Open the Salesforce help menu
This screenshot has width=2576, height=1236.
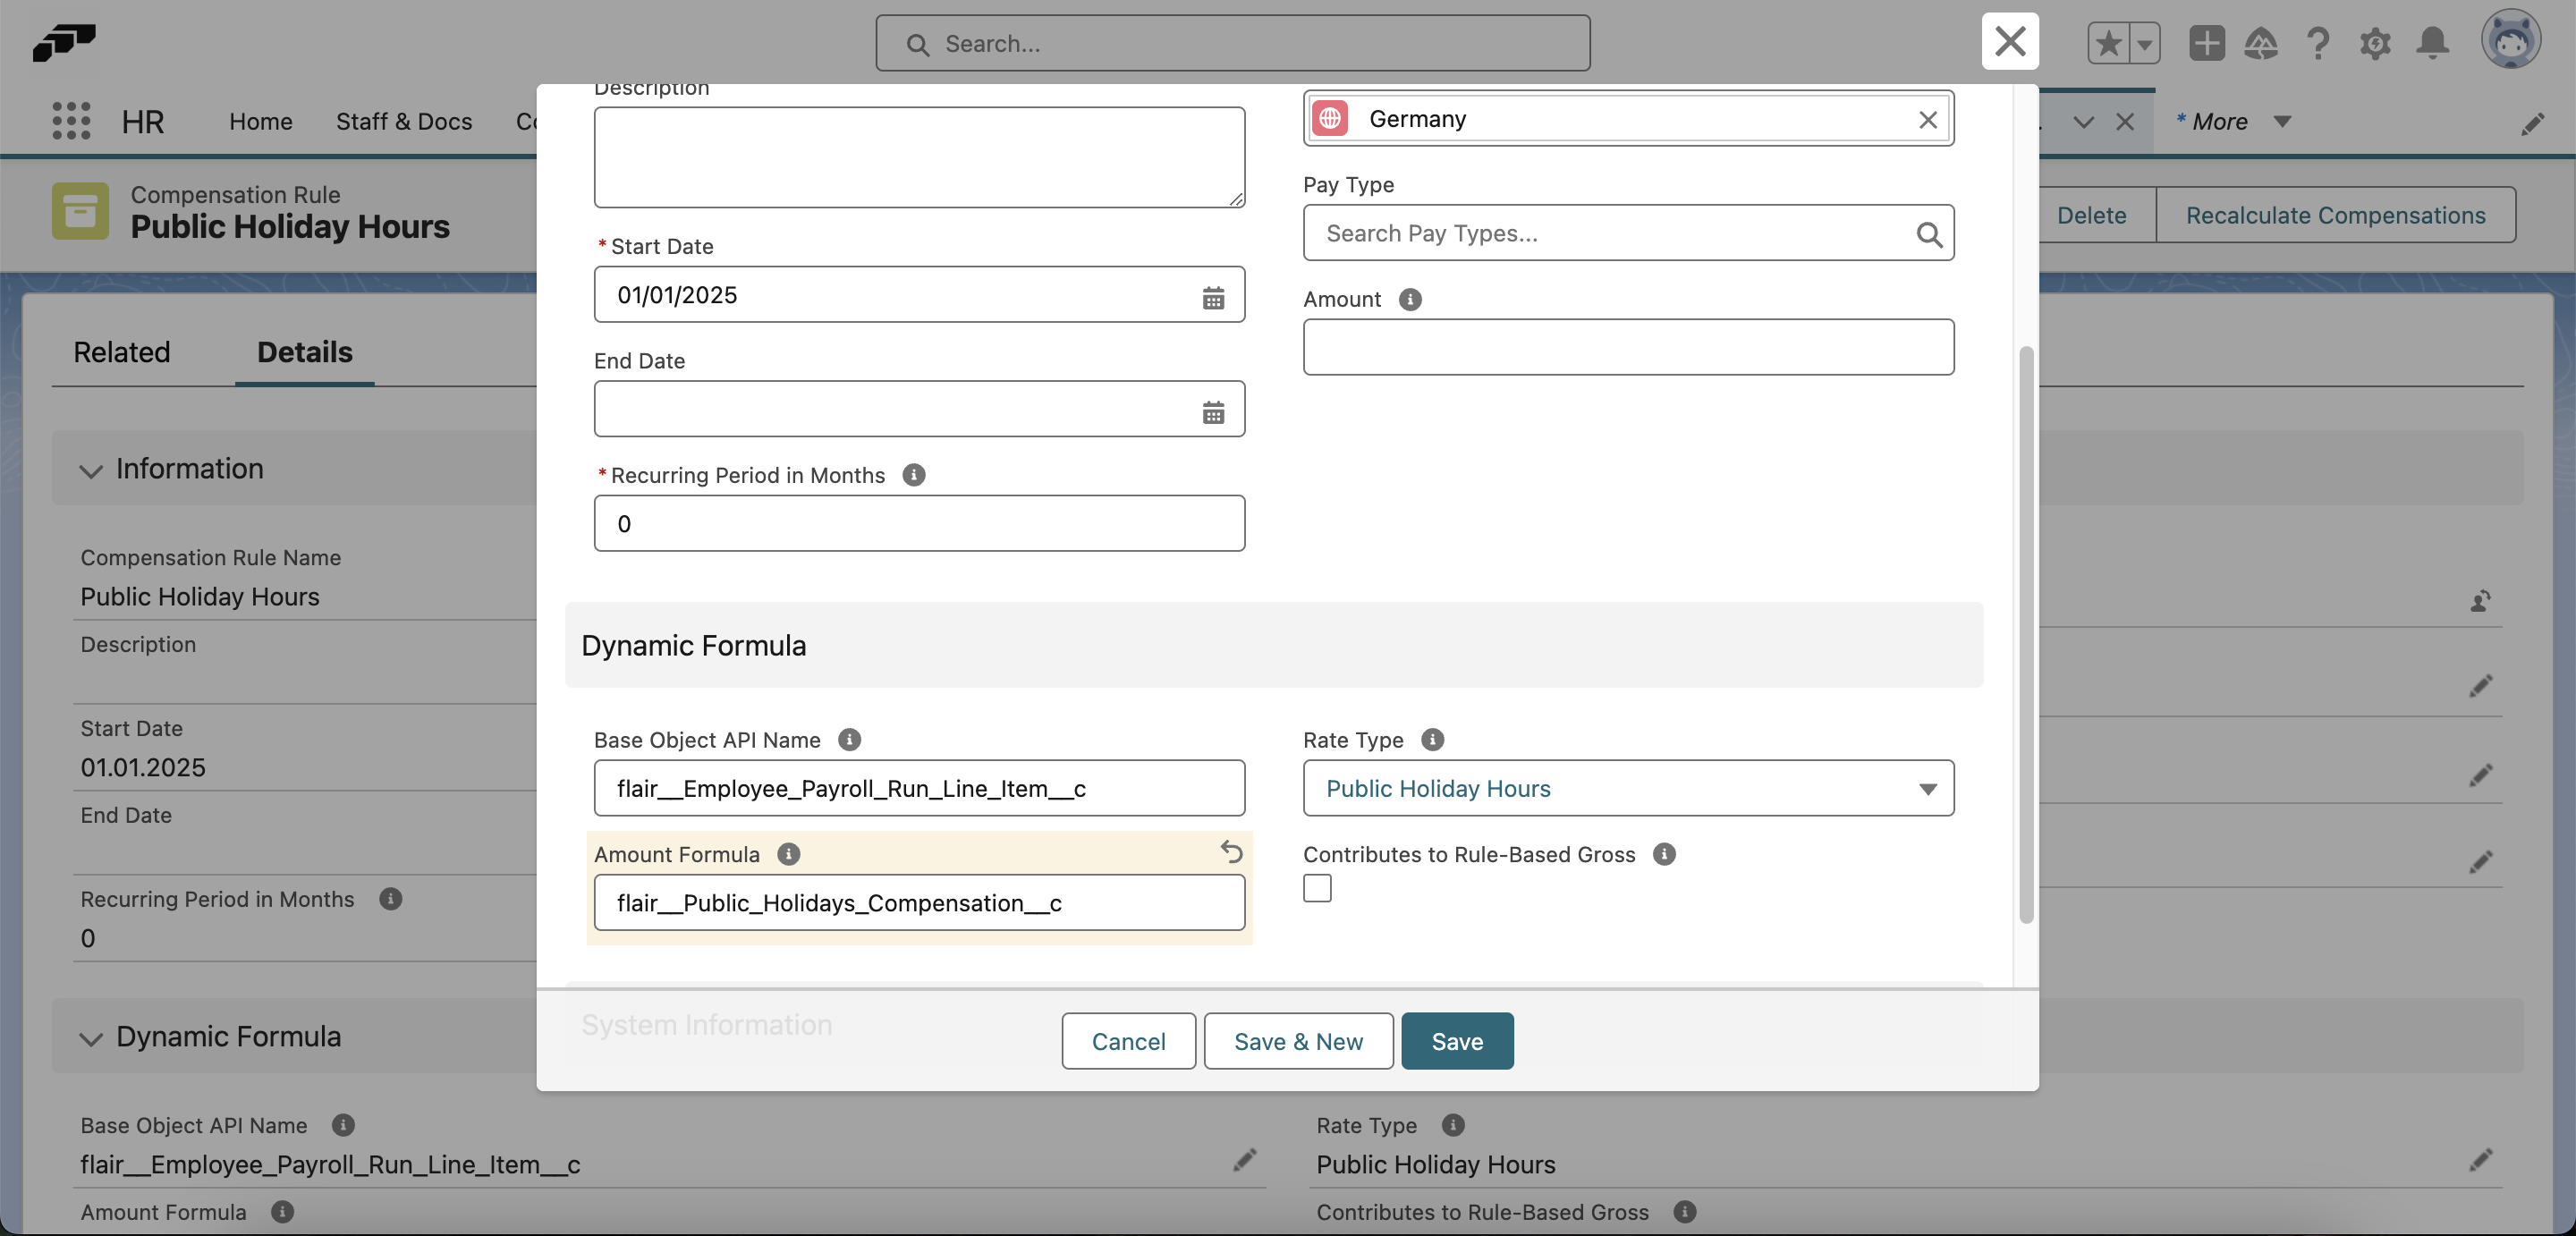click(x=2318, y=43)
